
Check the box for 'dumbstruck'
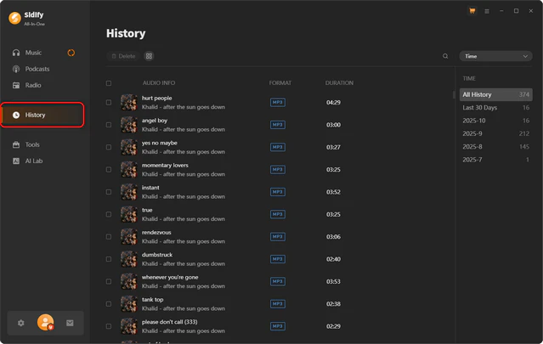coord(109,259)
